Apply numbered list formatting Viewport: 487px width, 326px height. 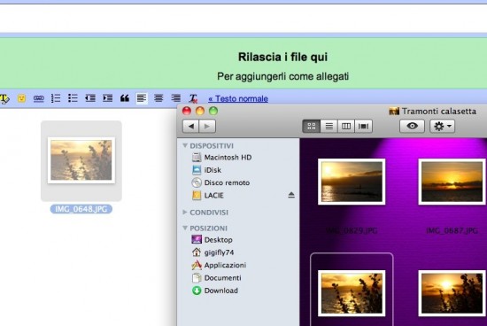coord(56,98)
